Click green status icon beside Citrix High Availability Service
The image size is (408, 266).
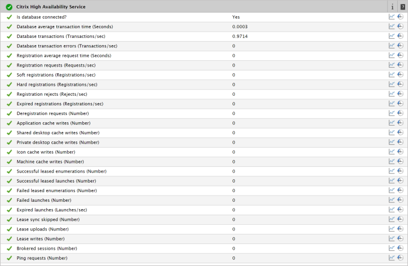[9, 7]
